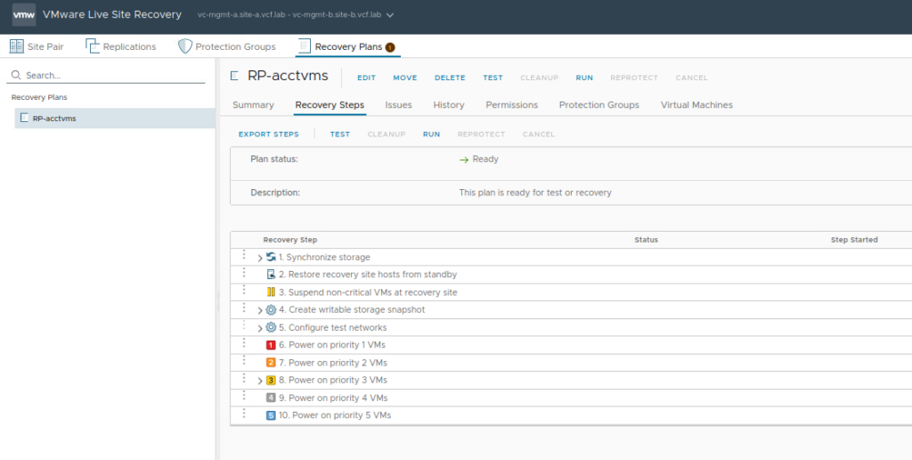Expand the Synchronize storage step
This screenshot has width=912, height=460.
pyautogui.click(x=260, y=258)
